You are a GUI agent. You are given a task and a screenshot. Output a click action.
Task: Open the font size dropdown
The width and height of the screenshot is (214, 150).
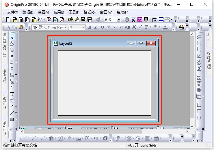point(83,27)
